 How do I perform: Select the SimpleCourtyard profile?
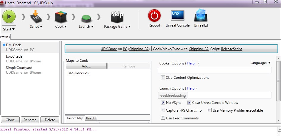pyautogui.click(x=30, y=70)
